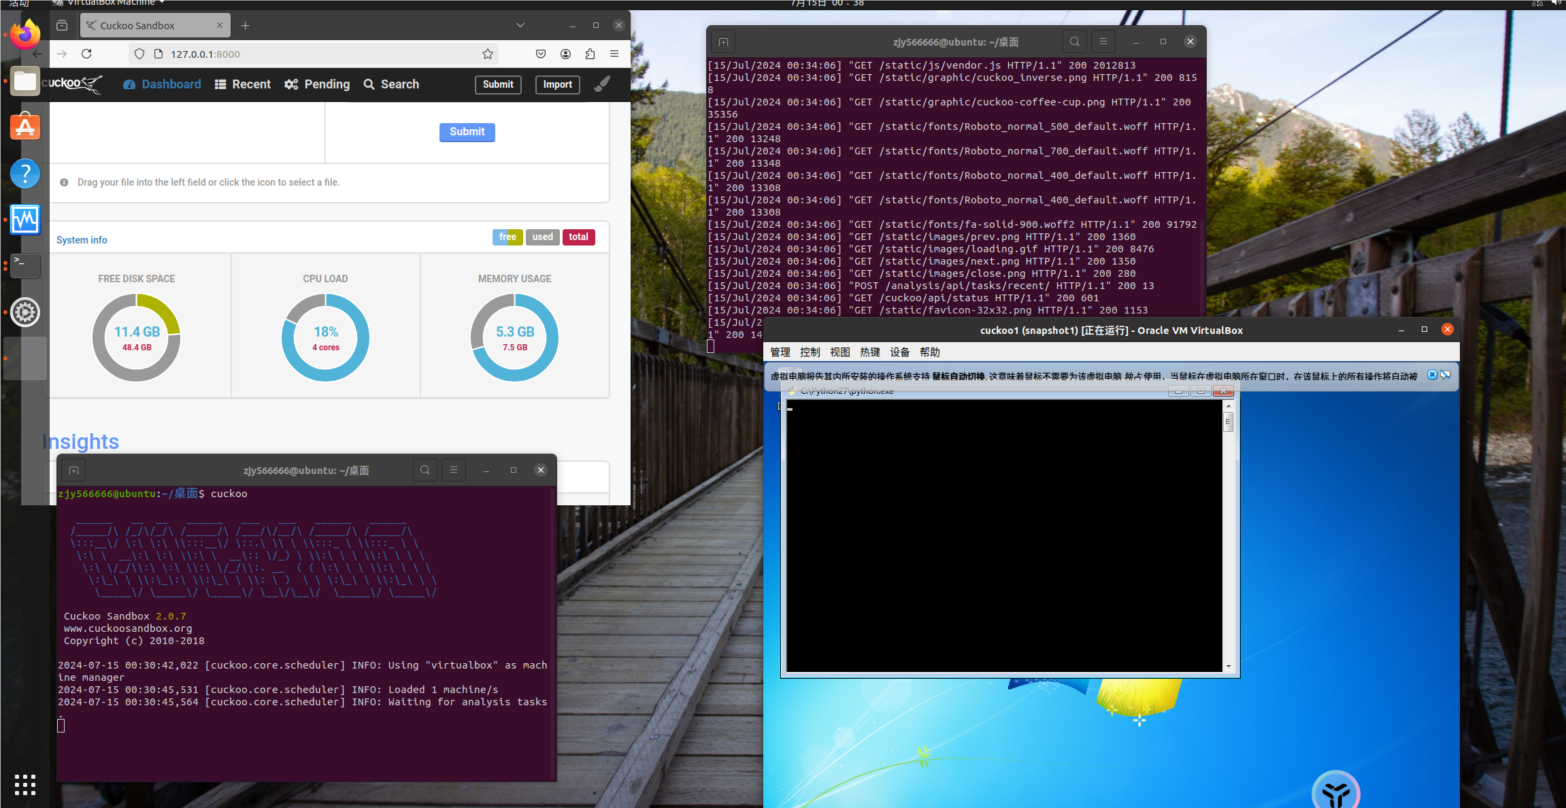Image resolution: width=1566 pixels, height=808 pixels.
Task: Add new tab in the upper-right terminal
Action: point(723,41)
